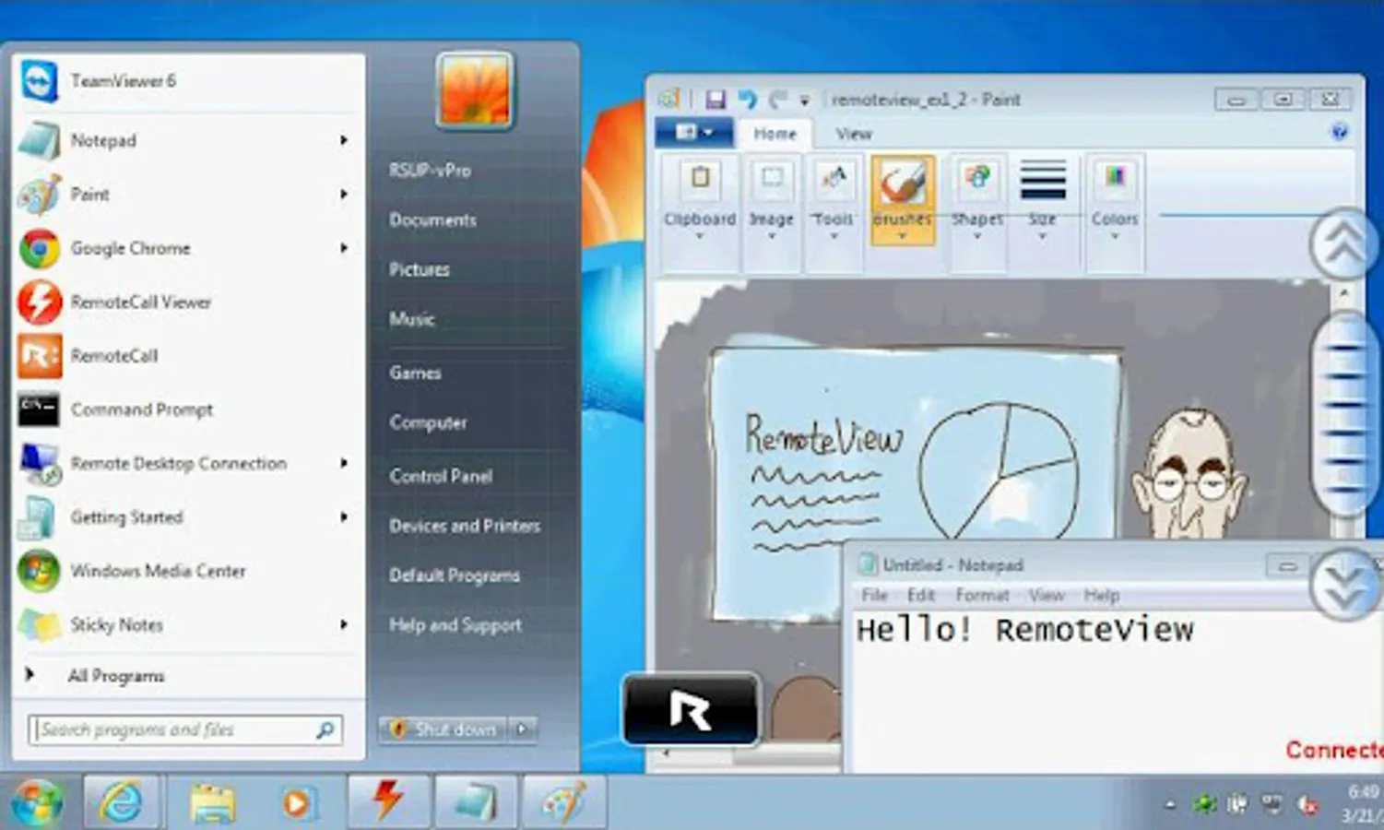Open Getting Started from the Start menu

tap(188, 516)
